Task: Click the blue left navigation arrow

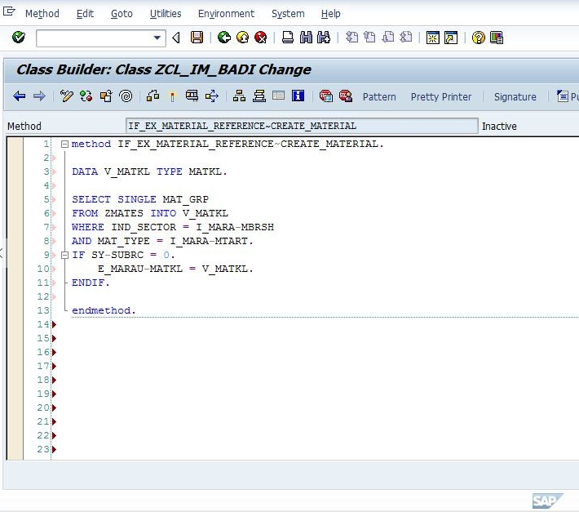Action: pos(20,96)
